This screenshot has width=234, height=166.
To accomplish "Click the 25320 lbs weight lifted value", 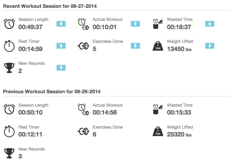I will click(x=179, y=134).
